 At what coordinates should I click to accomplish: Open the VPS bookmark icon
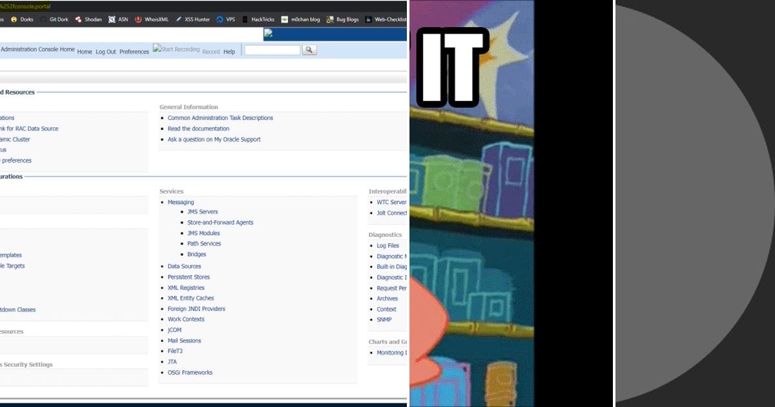[220, 19]
